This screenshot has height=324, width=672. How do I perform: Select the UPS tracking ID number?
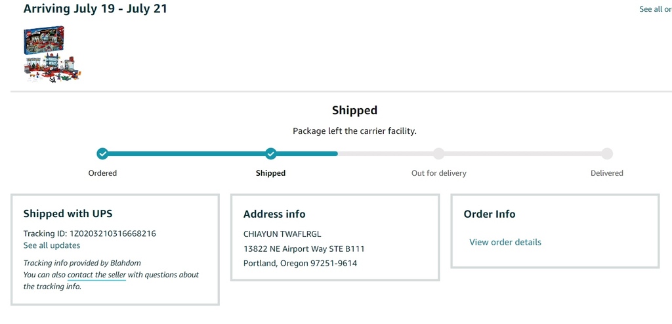113,233
